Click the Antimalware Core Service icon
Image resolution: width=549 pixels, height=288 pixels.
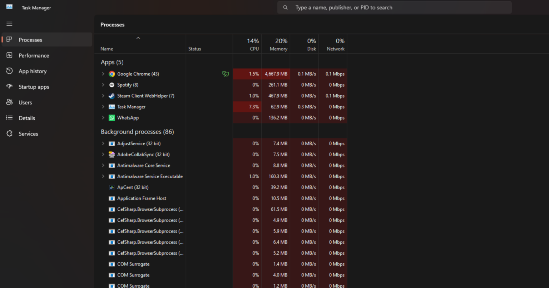tap(112, 166)
